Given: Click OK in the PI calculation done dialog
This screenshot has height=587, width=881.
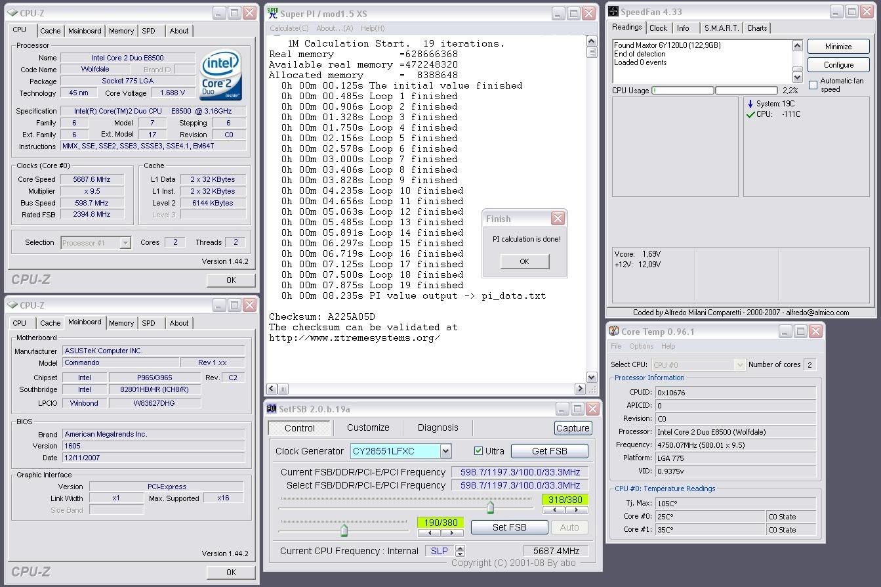Looking at the screenshot, I should pos(524,261).
